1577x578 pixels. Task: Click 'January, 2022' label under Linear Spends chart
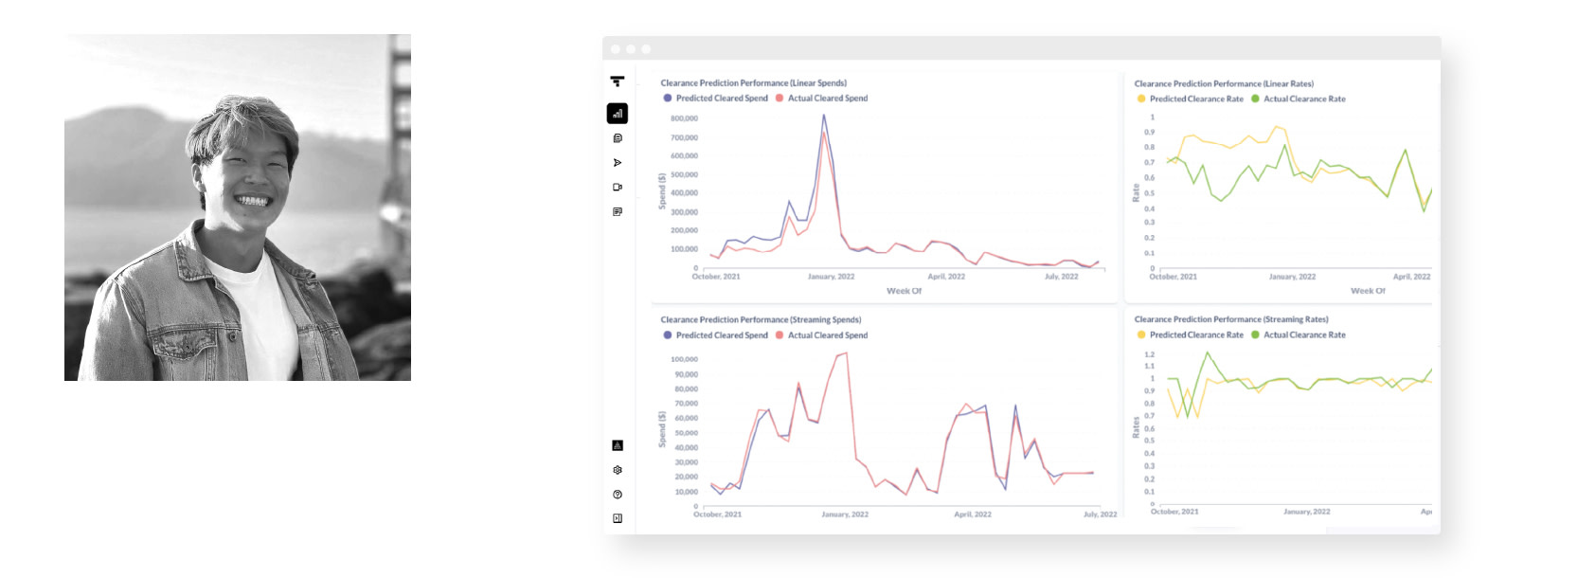coord(831,277)
